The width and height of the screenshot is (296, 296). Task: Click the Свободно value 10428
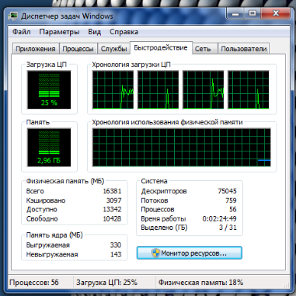pos(112,218)
